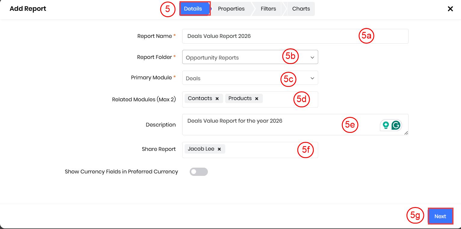
Task: Switch to the Properties step tab
Action: (231, 9)
